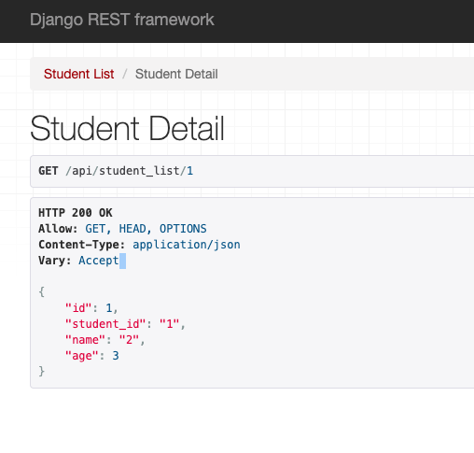Open the trailing 1 link in request URL
474x453 pixels.
(189, 171)
